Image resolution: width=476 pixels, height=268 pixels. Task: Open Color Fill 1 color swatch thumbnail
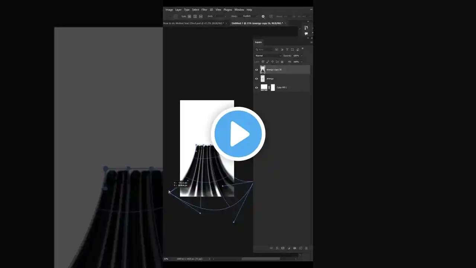(x=264, y=87)
